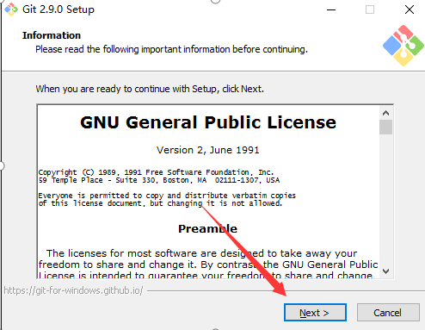
Task: Click 'of this license document' line
Action: tap(161, 203)
